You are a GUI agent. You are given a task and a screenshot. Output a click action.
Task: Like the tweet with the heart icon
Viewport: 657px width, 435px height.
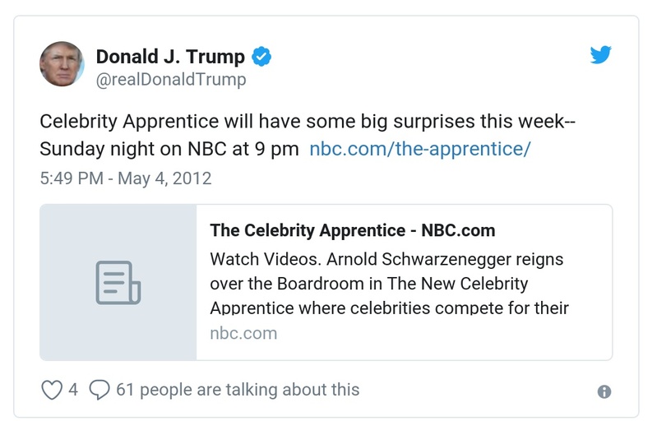52,390
